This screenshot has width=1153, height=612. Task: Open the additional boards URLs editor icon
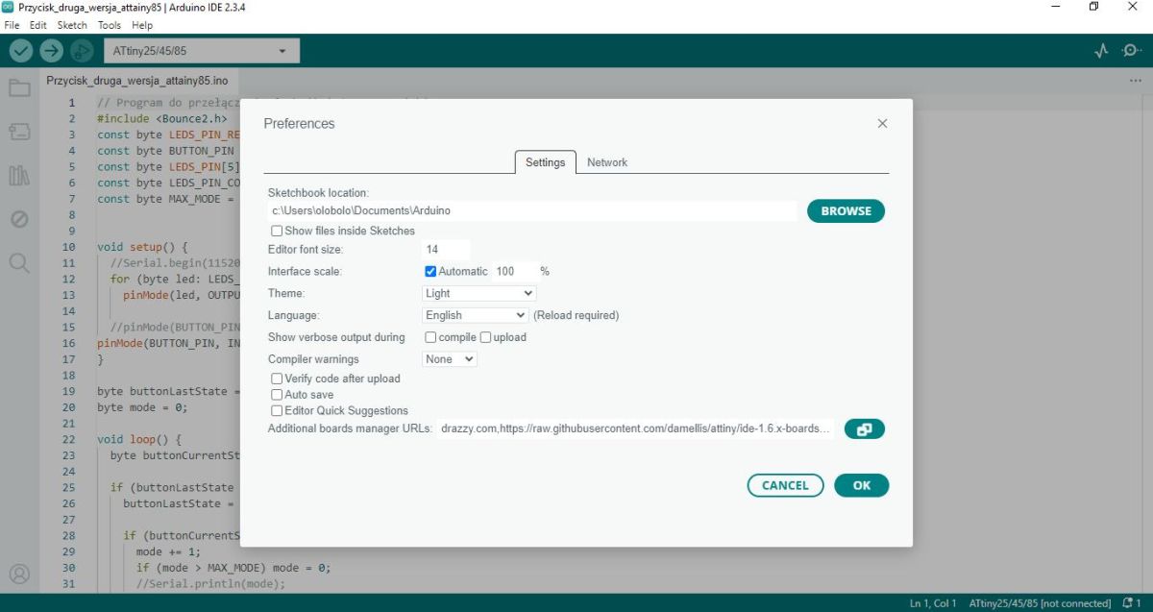click(864, 429)
